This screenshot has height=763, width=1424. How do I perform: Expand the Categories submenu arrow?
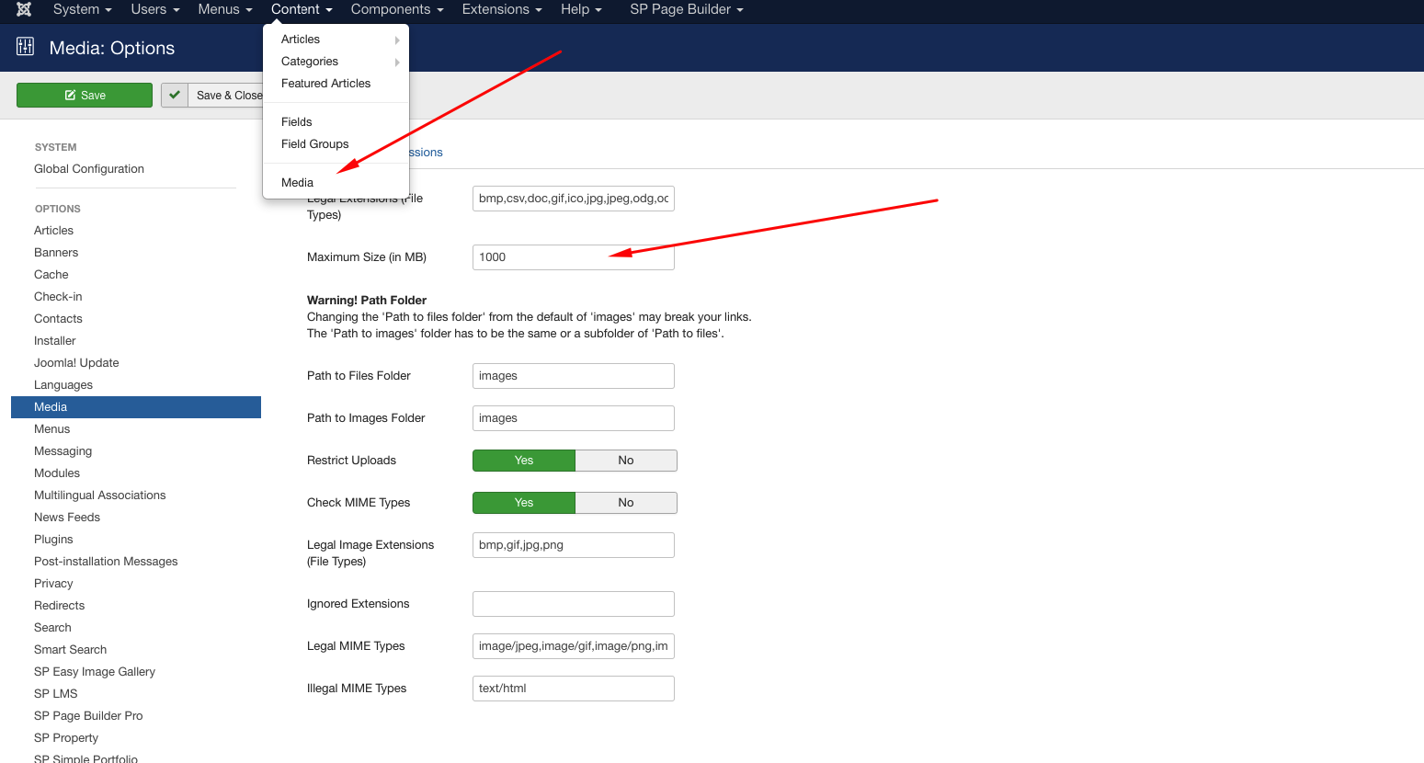(x=397, y=62)
